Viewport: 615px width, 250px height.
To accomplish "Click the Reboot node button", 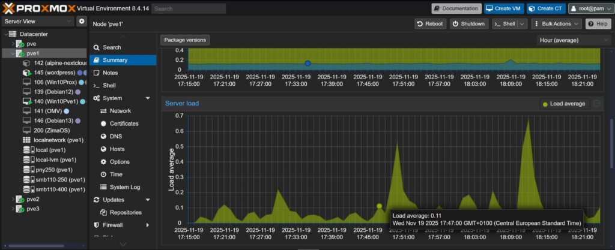I will tap(430, 24).
